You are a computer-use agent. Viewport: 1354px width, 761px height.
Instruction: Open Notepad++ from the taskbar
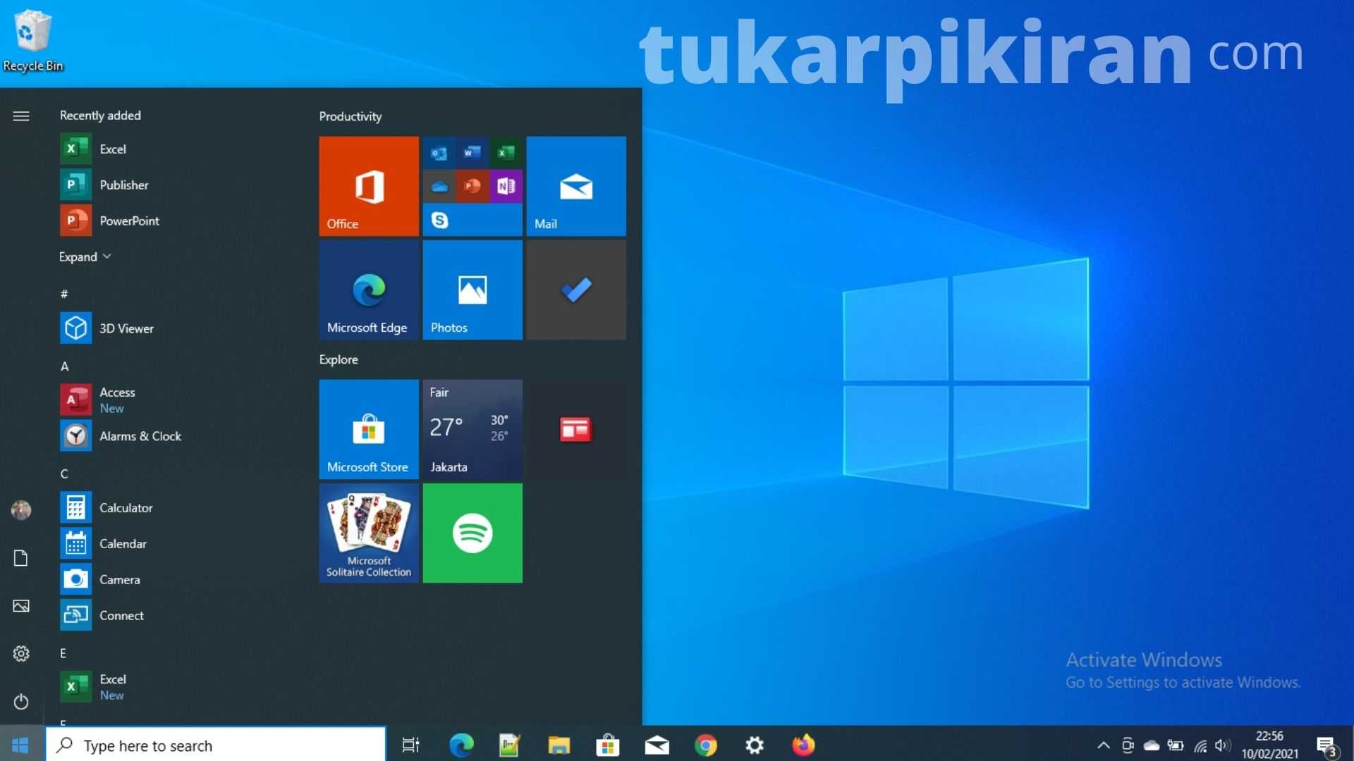[x=509, y=745]
